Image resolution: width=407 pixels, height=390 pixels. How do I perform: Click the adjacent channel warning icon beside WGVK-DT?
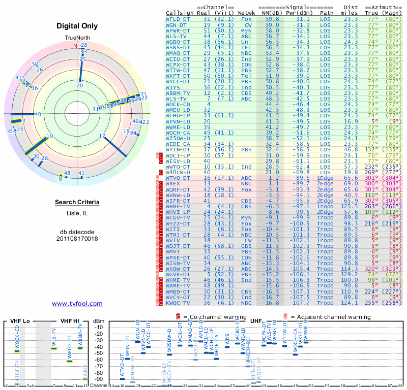(x=157, y=274)
